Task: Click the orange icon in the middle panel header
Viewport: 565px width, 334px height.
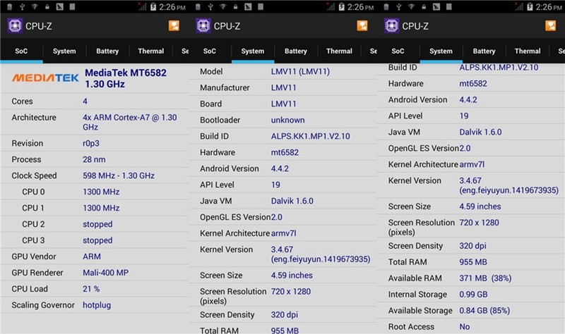Action: (363, 26)
